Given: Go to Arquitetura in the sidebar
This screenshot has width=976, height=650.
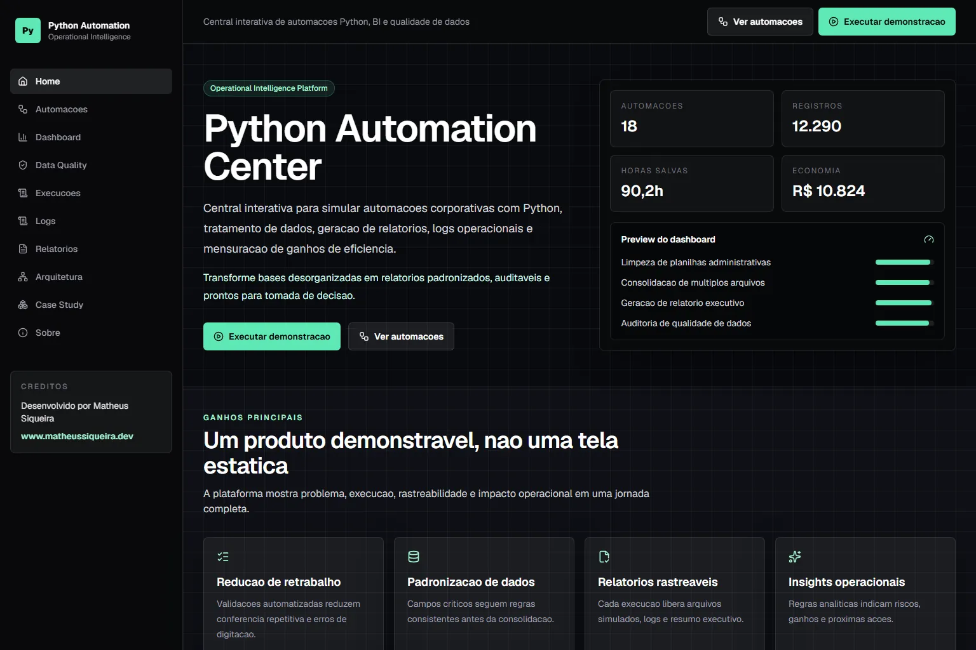Looking at the screenshot, I should click(x=91, y=277).
